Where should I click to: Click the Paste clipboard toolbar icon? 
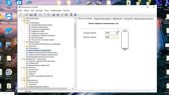click(x=44, y=15)
